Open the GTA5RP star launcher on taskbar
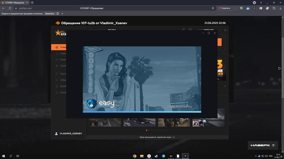The image size is (284, 159). point(170,156)
